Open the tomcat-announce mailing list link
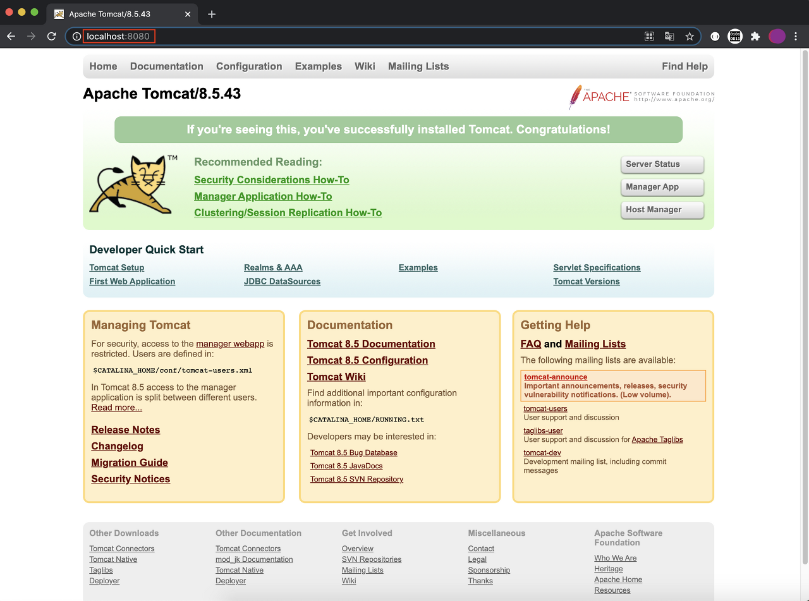The height and width of the screenshot is (601, 809). coord(556,377)
